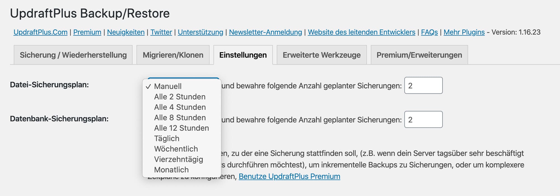Focus the Datei-Sicherungsplan retention count field

423,86
